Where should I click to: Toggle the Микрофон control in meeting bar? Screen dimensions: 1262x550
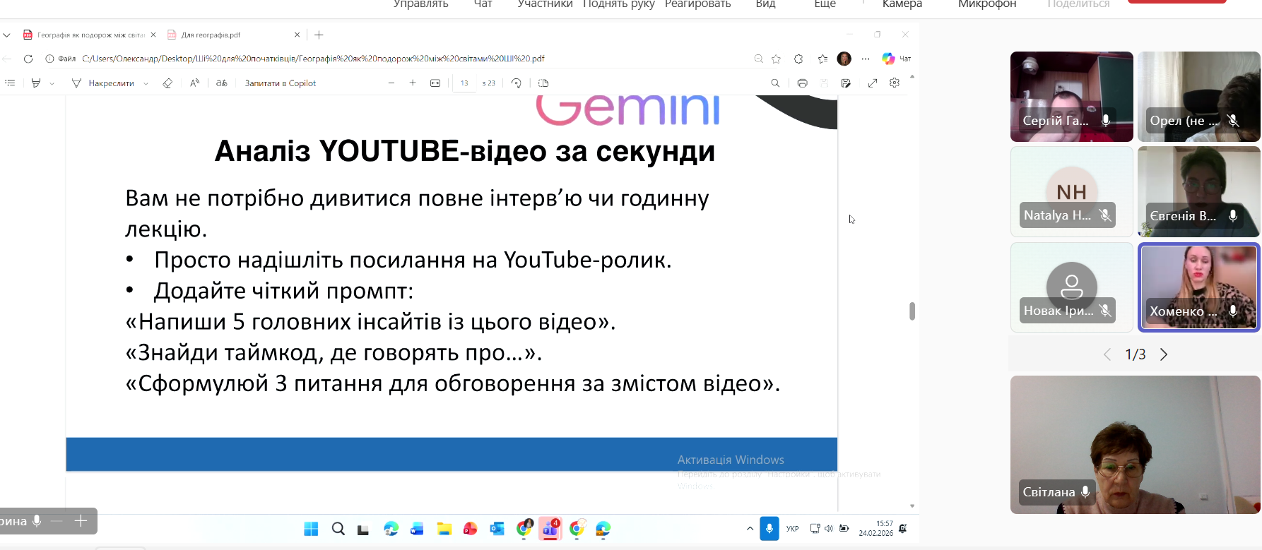tap(986, 4)
